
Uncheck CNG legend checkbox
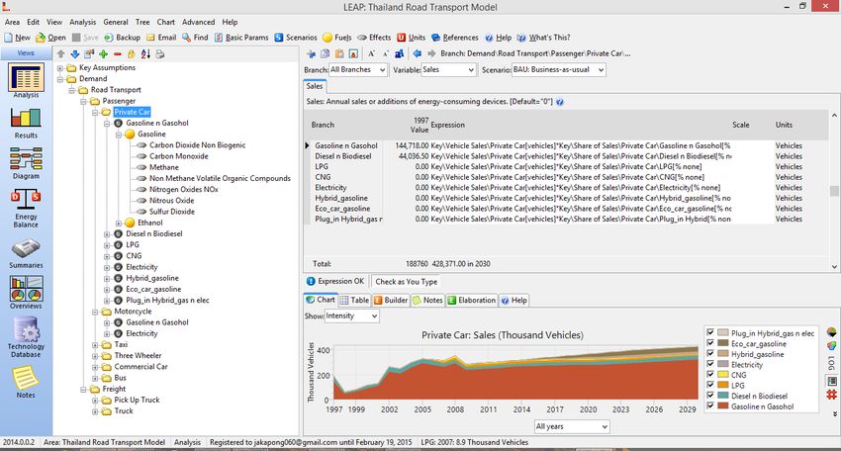[710, 374]
